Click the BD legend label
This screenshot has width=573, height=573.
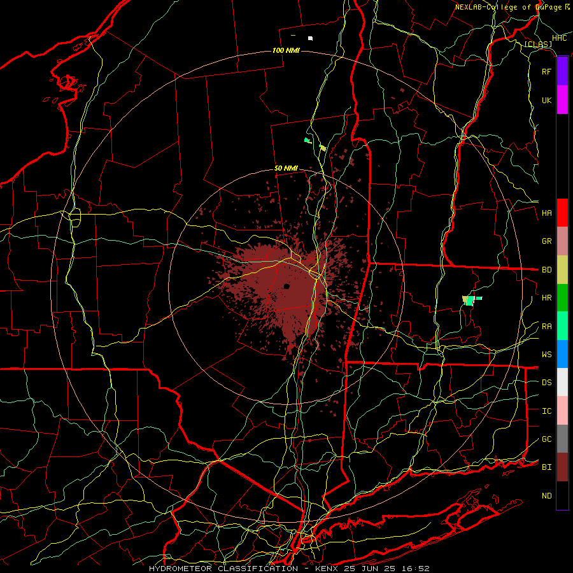click(x=546, y=270)
